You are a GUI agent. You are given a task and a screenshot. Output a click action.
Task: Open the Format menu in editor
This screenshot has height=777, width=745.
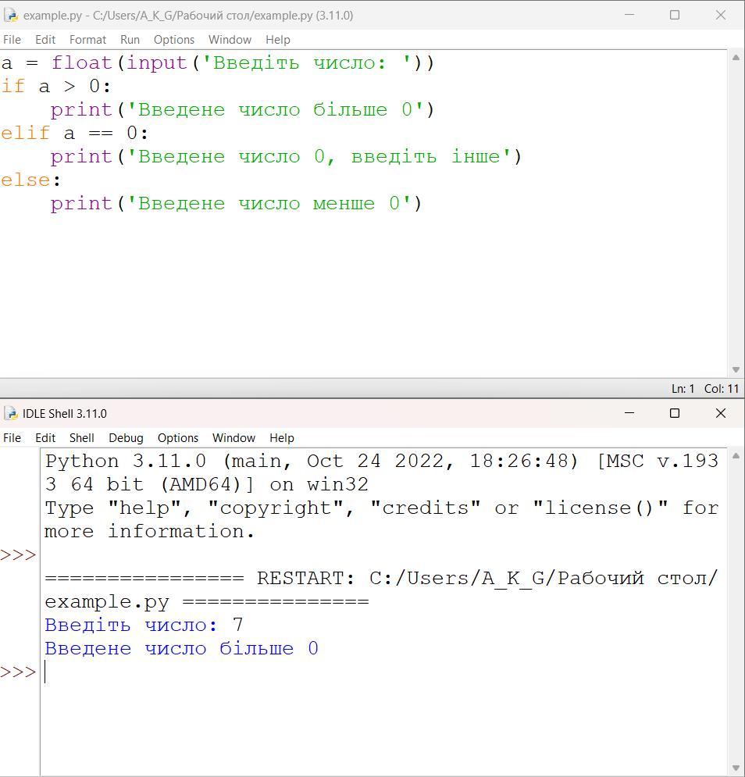pyautogui.click(x=87, y=40)
